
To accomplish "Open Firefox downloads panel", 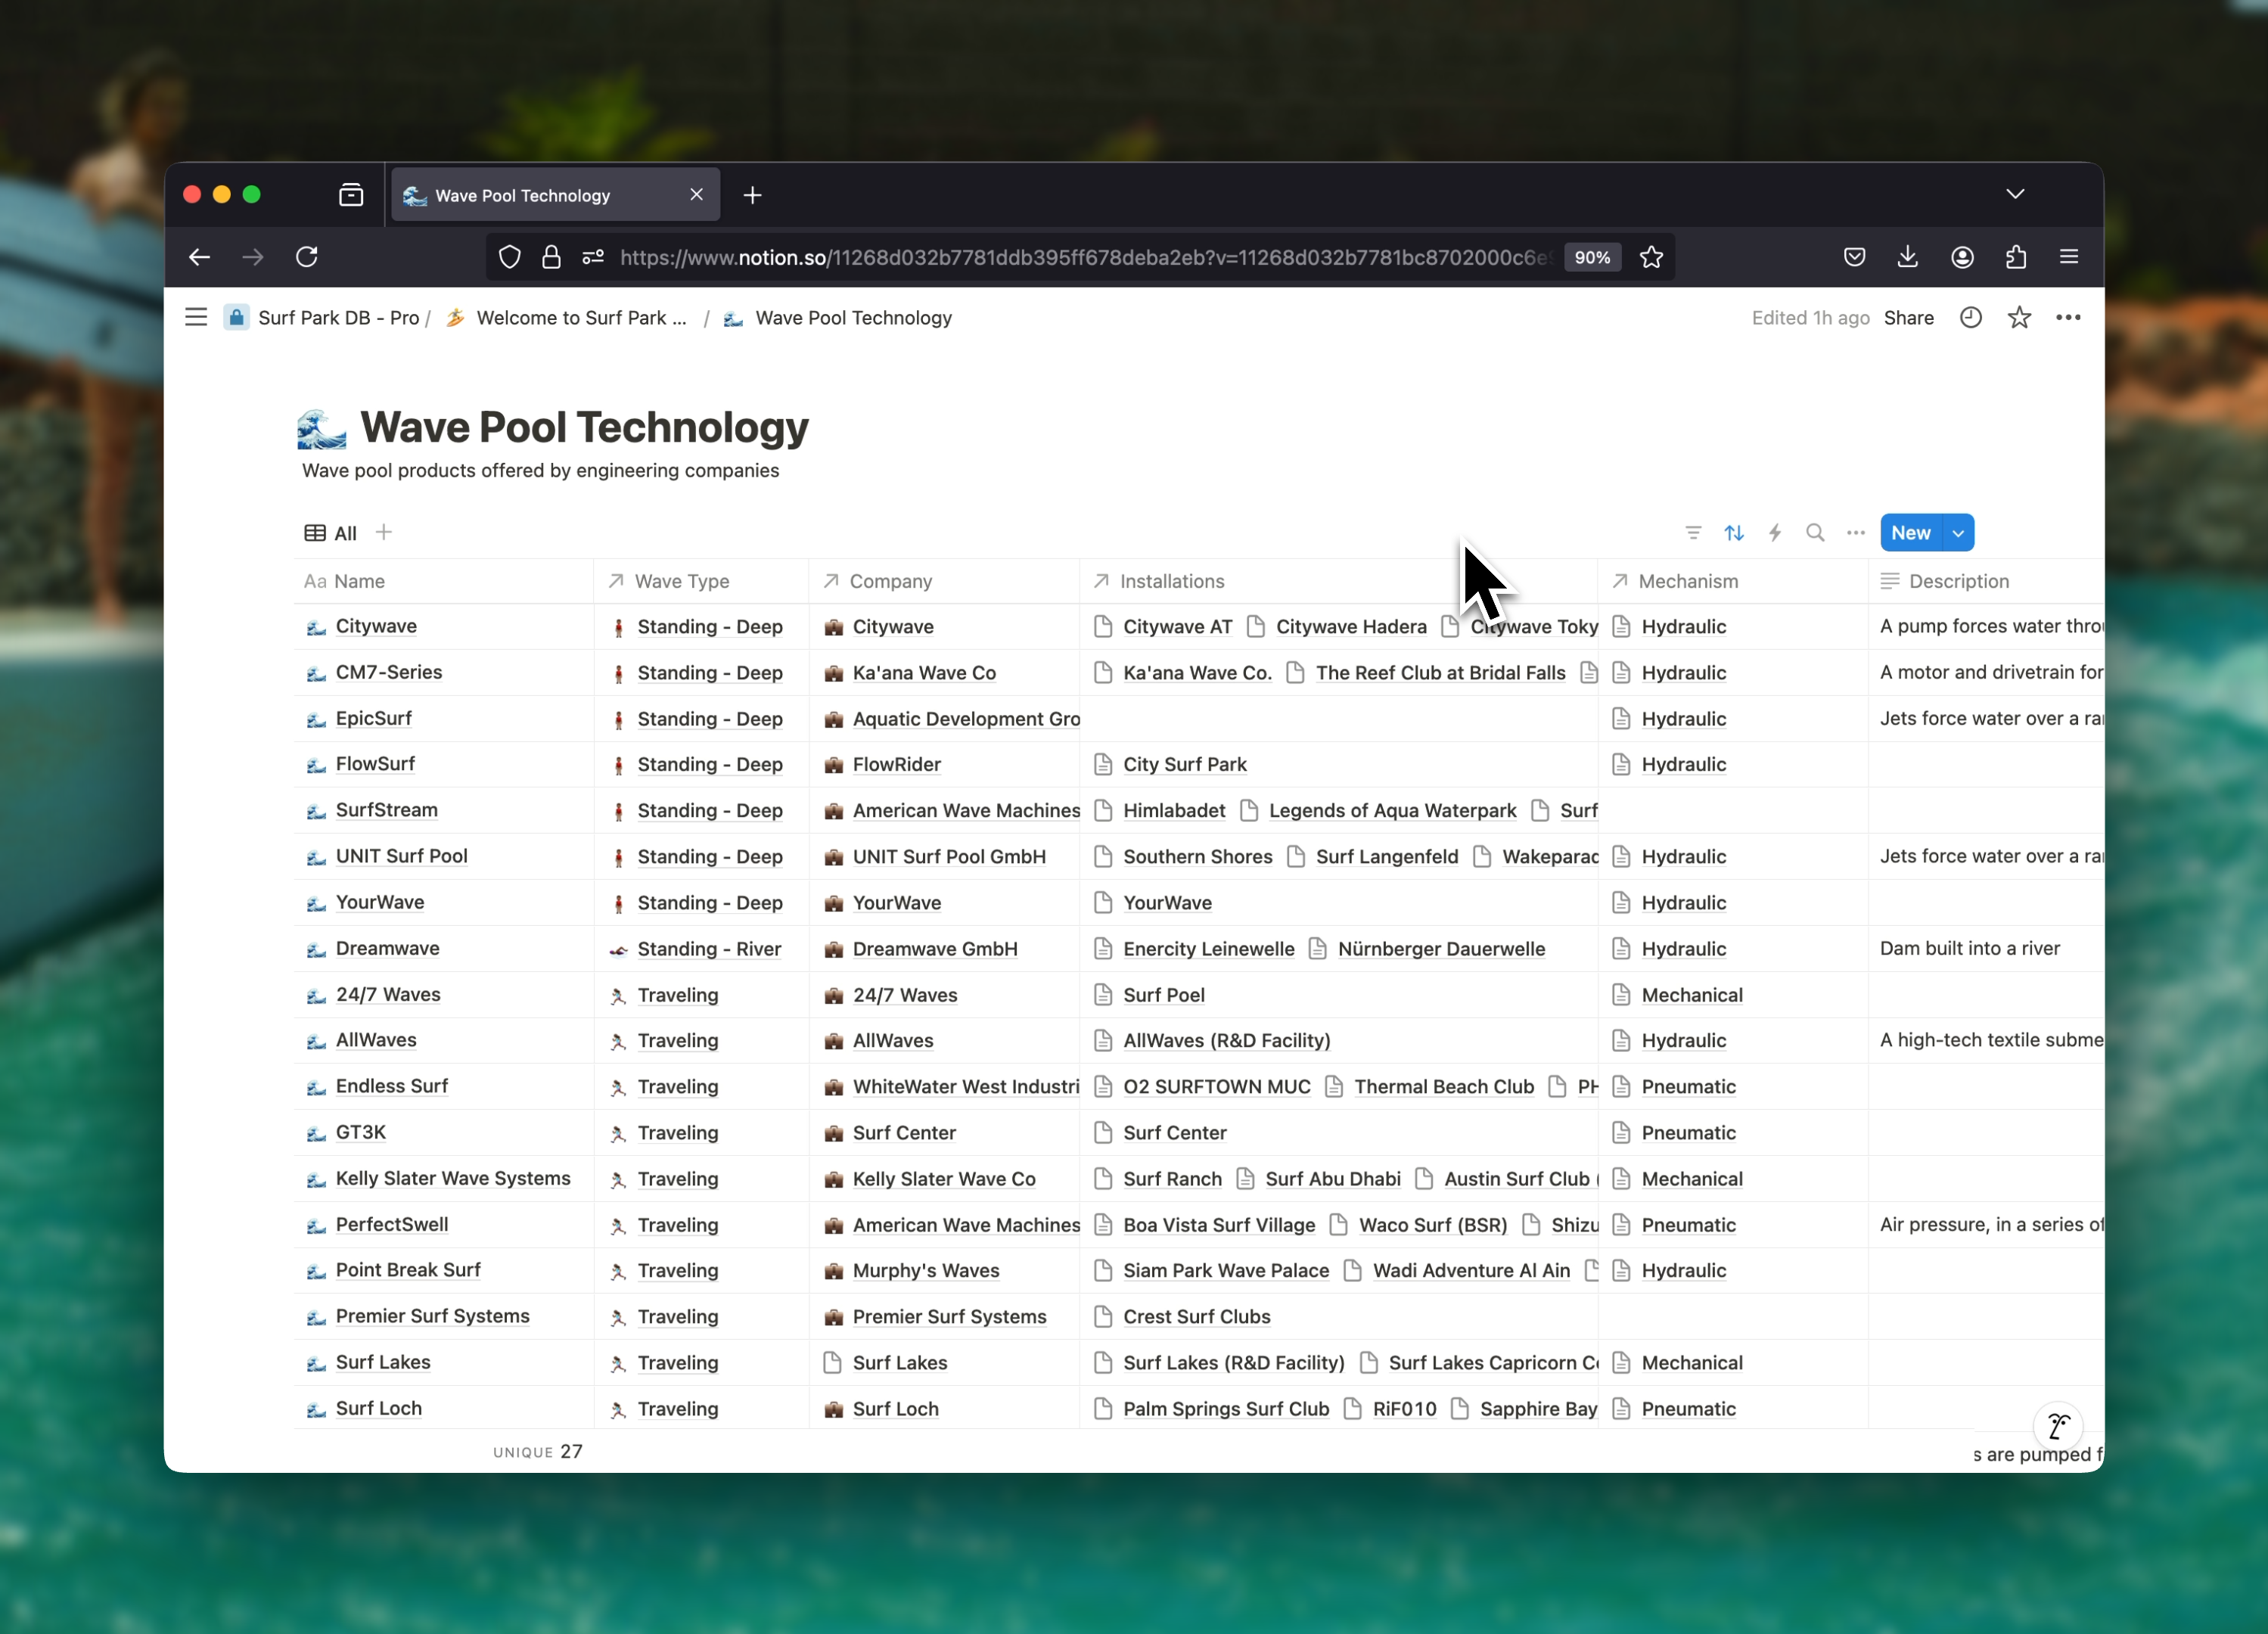I will 1908,257.
